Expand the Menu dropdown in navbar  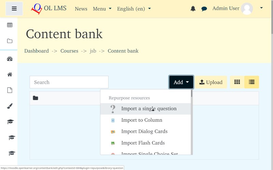[102, 9]
